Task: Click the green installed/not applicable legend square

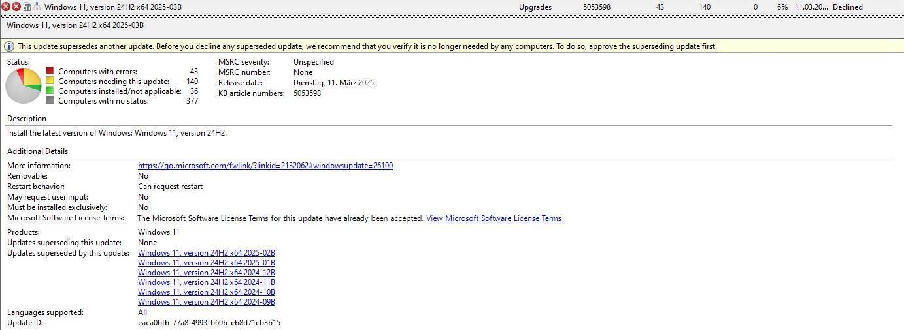Action: coord(50,91)
